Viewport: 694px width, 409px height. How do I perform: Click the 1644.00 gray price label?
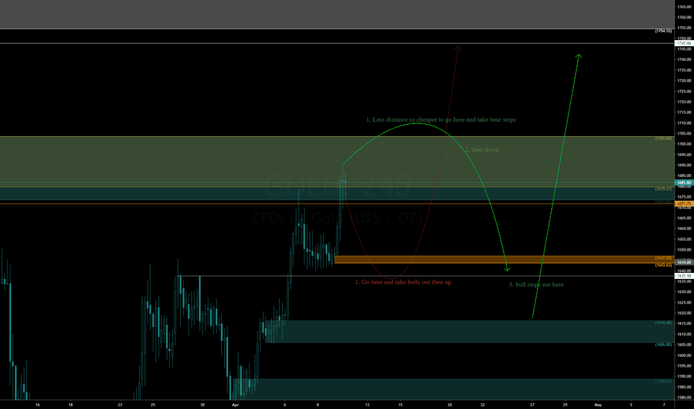pos(684,263)
